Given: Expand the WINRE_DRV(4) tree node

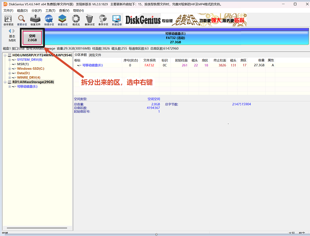Looking at the screenshot, I should tap(10, 78).
